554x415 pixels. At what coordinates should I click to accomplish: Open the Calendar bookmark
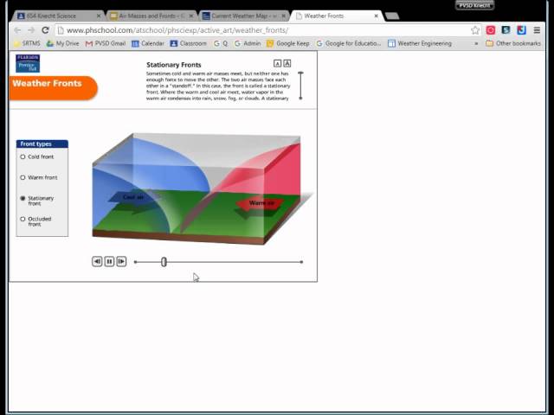pos(148,43)
